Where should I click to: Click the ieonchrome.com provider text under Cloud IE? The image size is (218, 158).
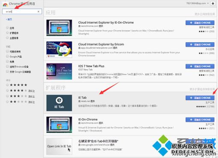pos(91,26)
